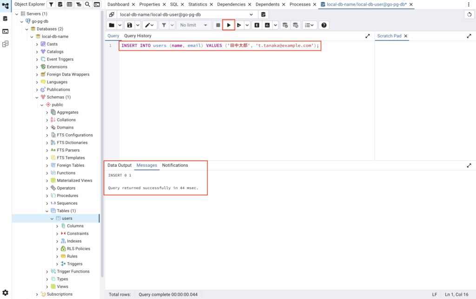Open the query tool help icon
This screenshot has height=299, width=476.
(324, 25)
